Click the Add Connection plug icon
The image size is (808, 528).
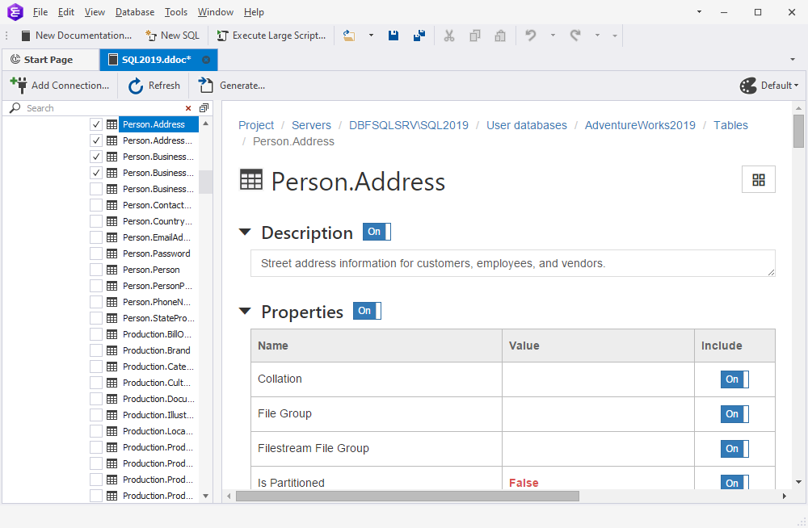pyautogui.click(x=19, y=86)
